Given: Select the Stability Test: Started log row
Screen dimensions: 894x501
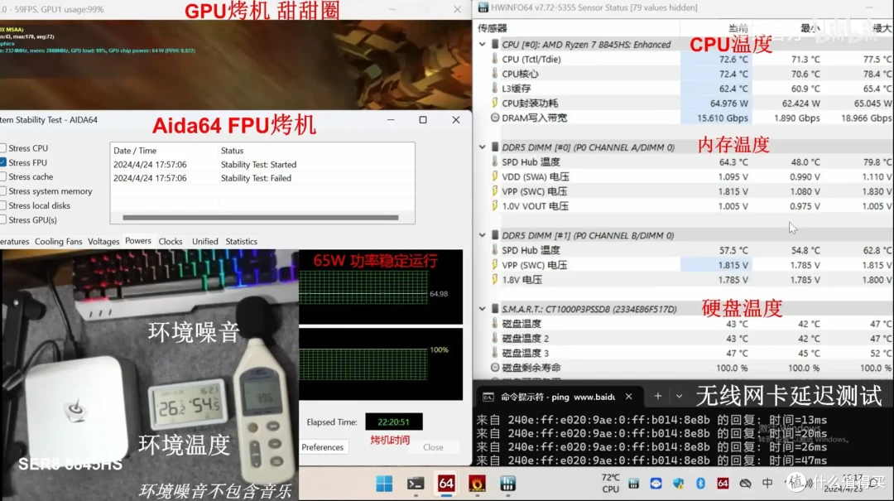Looking at the screenshot, I should pos(262,164).
